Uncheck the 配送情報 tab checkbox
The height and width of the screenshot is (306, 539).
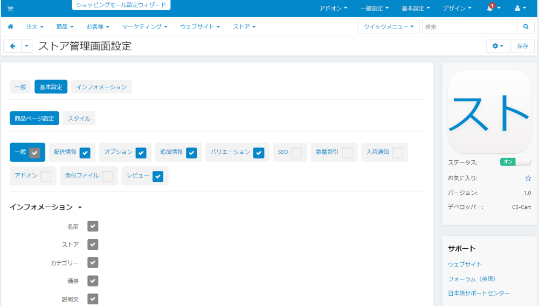click(85, 153)
